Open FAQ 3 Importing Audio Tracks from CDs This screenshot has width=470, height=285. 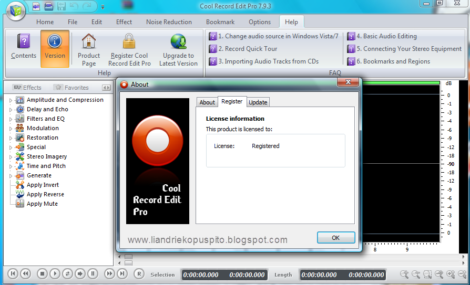[264, 61]
